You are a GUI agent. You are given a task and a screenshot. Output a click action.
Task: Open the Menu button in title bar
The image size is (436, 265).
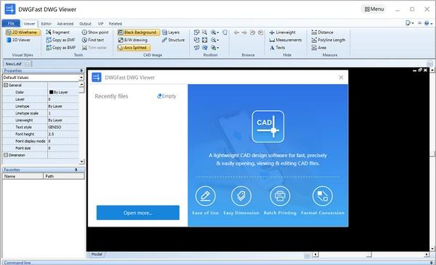point(374,9)
